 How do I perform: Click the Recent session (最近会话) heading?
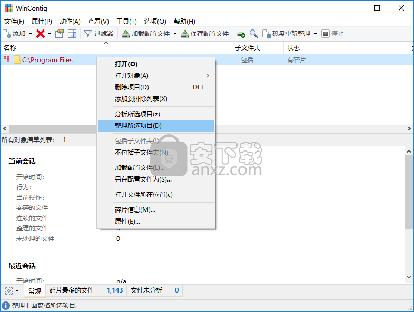click(x=22, y=266)
